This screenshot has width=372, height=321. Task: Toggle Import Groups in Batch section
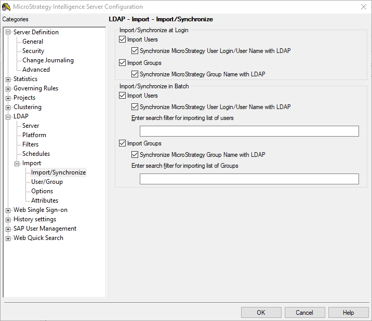click(122, 143)
